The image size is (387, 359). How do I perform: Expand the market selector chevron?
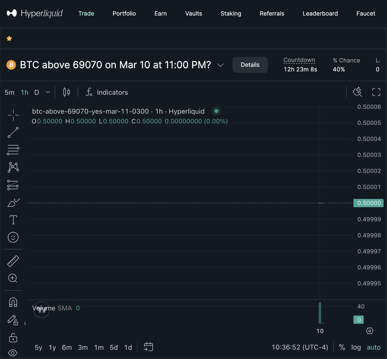(x=220, y=65)
